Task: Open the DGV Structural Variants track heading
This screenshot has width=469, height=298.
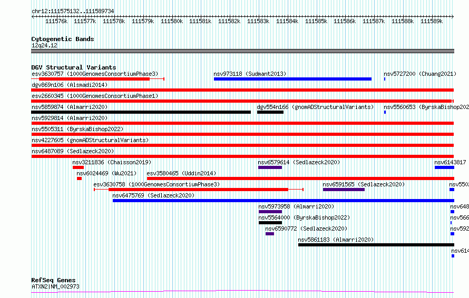Action: (74, 67)
